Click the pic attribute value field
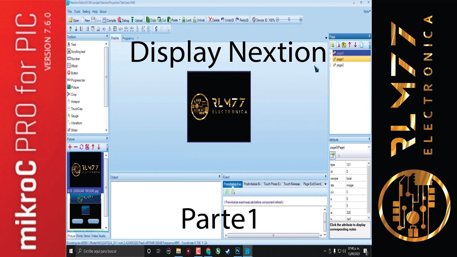 (356, 192)
